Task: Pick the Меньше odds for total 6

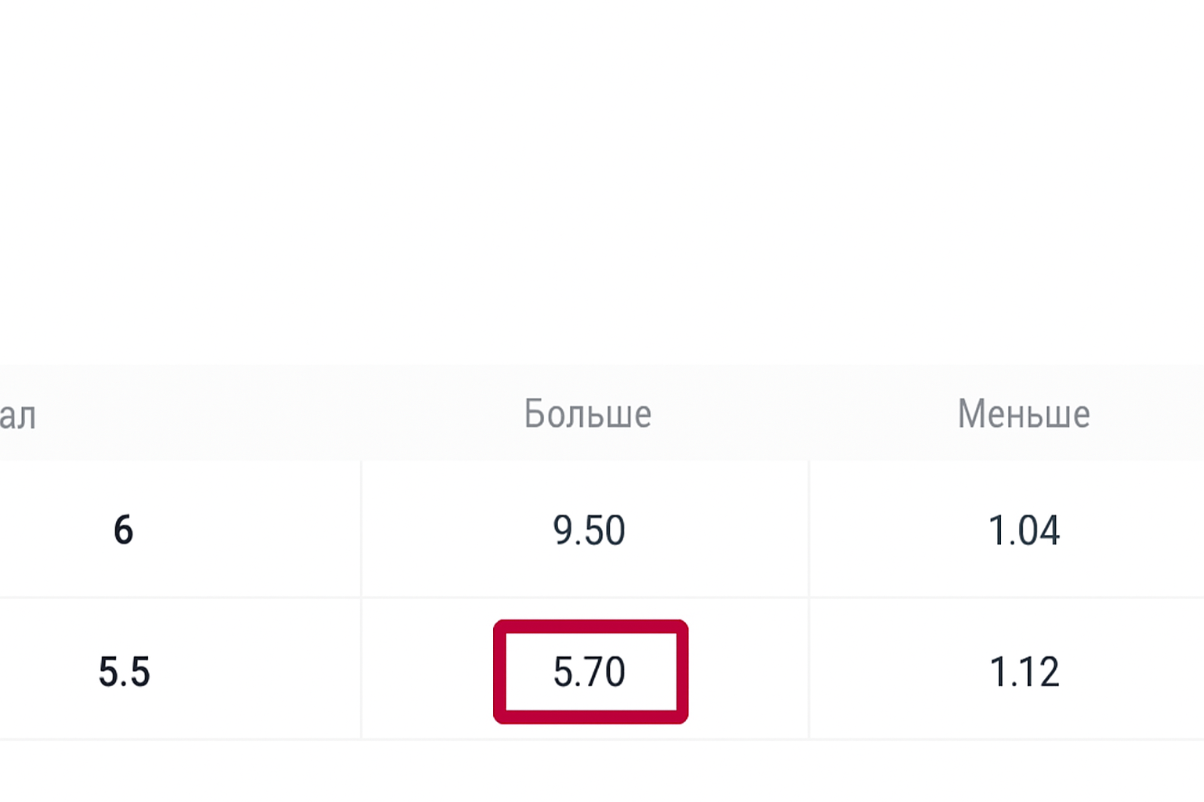Action: coord(1024,530)
